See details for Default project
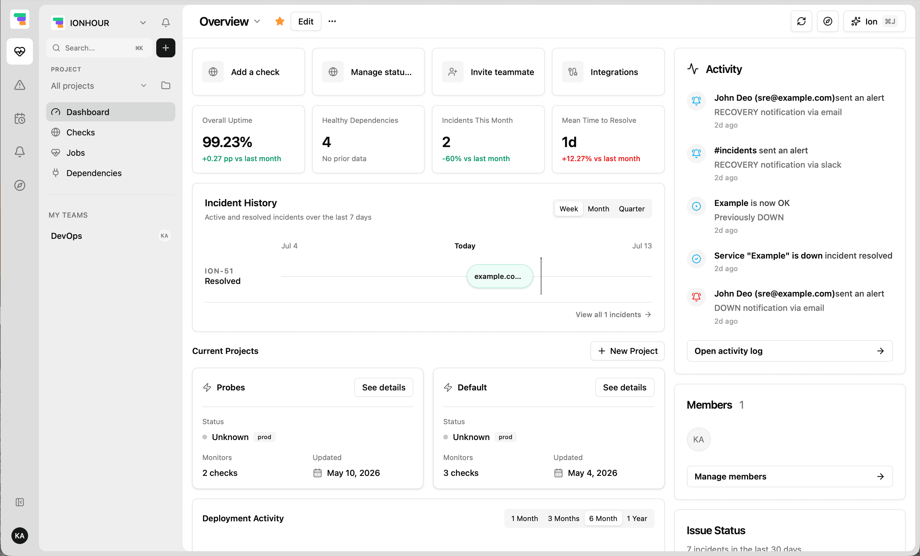This screenshot has width=920, height=556. point(624,387)
